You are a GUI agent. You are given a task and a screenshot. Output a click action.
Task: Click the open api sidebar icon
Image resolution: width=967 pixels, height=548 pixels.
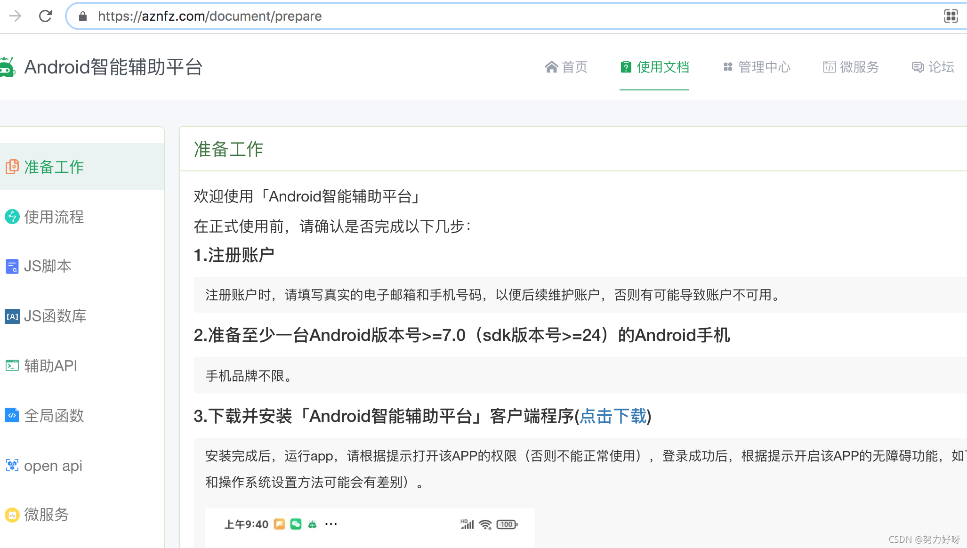(x=12, y=465)
